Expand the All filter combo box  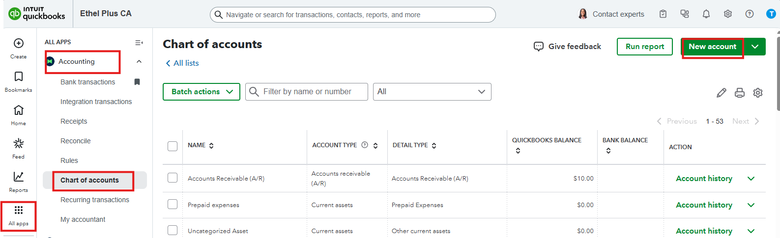(432, 92)
